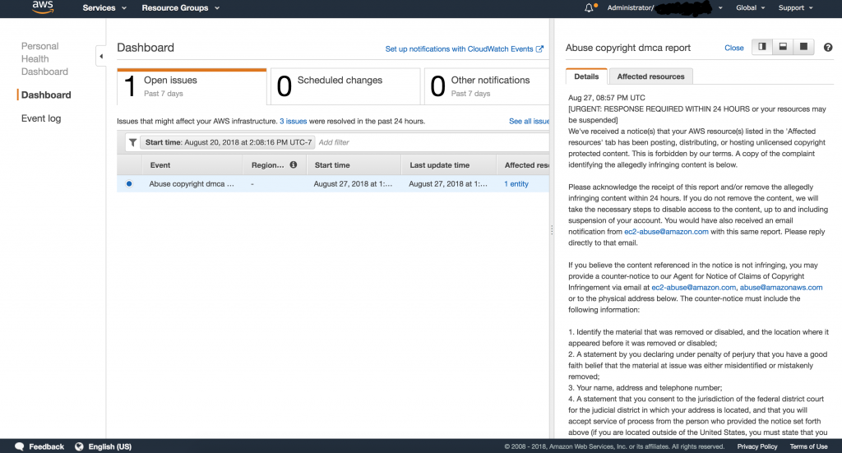
Task: Switch to the Affected resources tab
Action: click(x=651, y=76)
